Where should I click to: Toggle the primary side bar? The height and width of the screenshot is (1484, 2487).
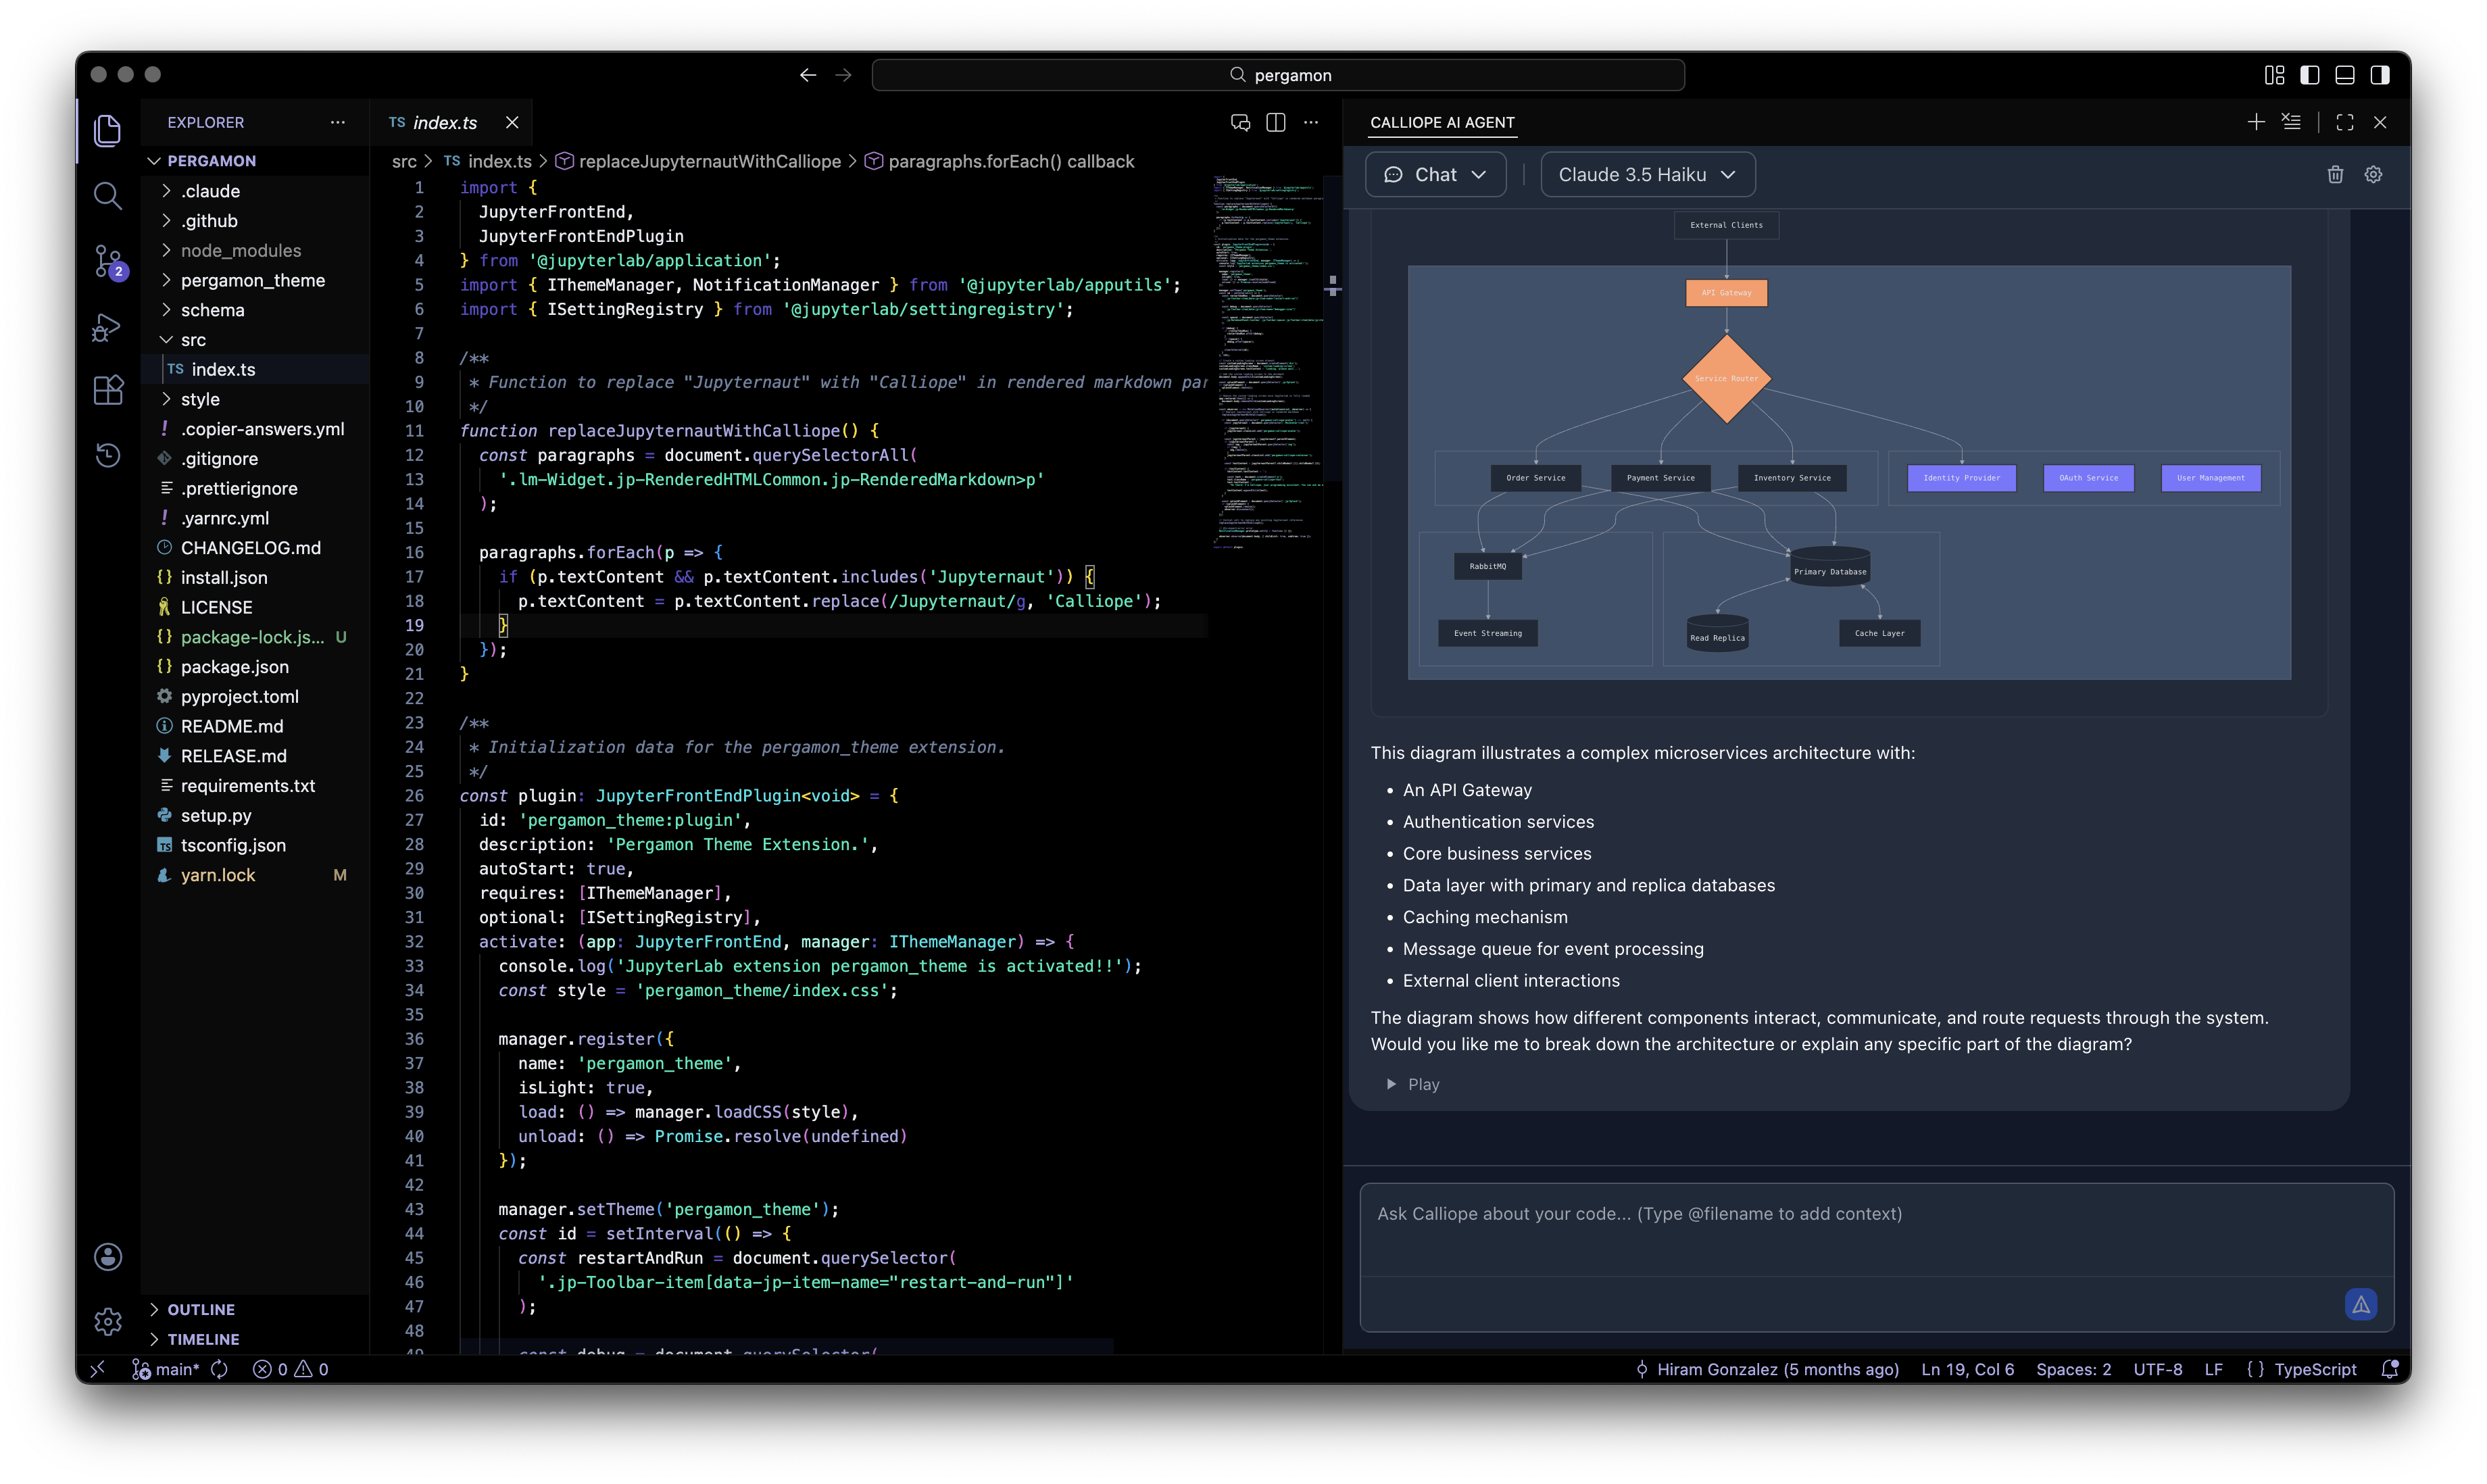(x=2309, y=75)
